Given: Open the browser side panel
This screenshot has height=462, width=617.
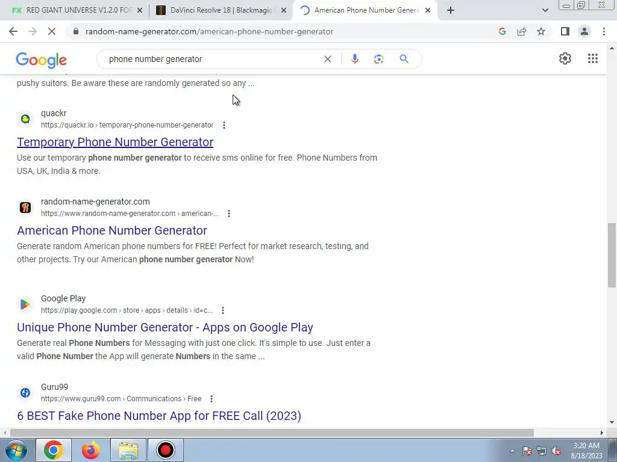Looking at the screenshot, I should tap(565, 31).
